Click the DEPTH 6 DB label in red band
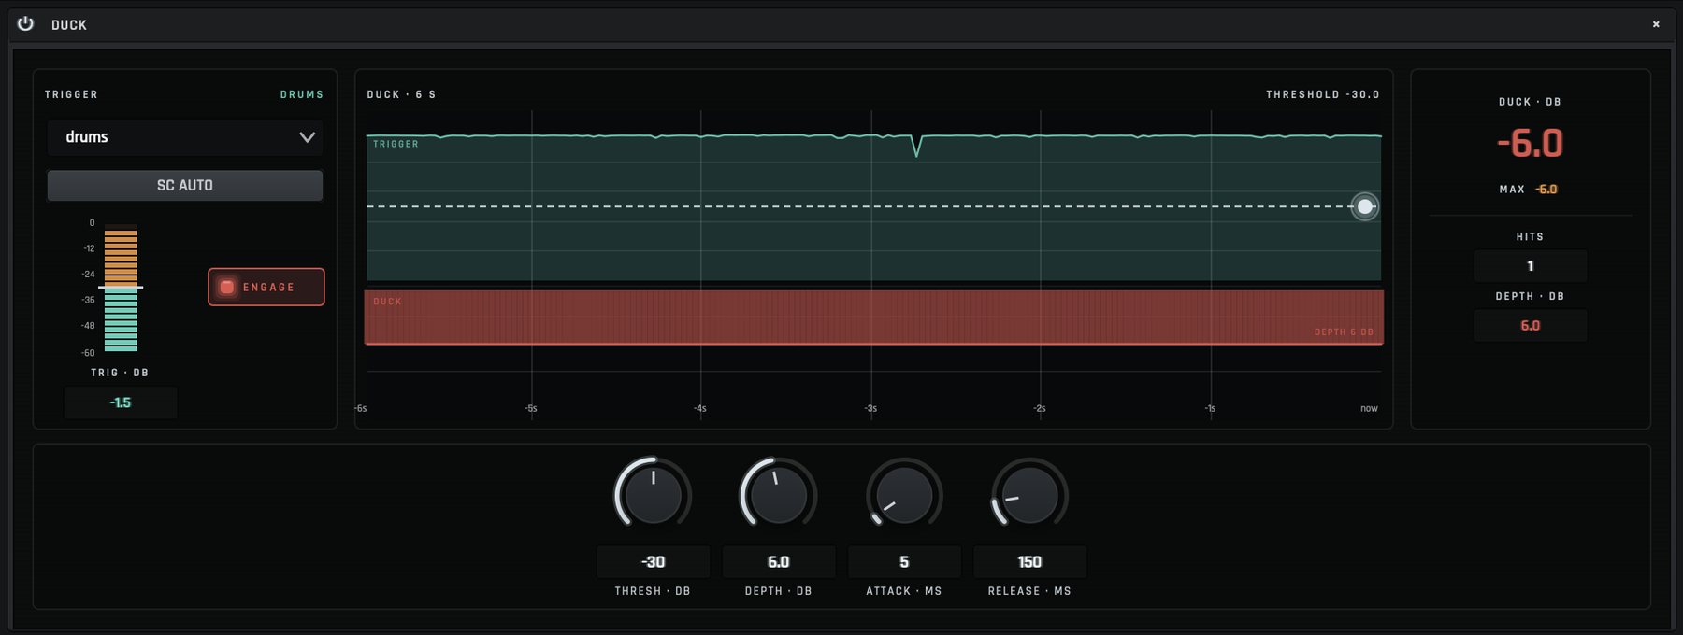The height and width of the screenshot is (635, 1683). tap(1344, 332)
